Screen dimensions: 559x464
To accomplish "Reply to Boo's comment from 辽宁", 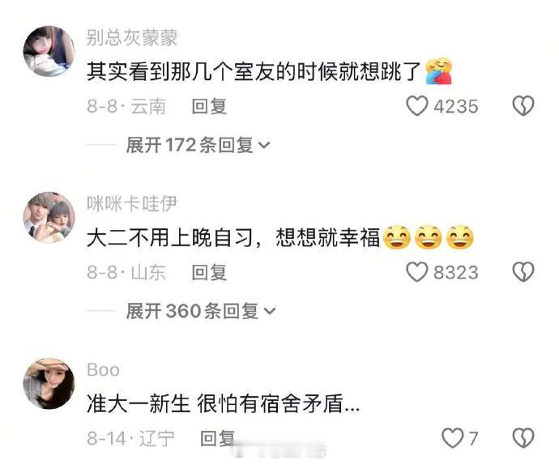I will [x=217, y=438].
